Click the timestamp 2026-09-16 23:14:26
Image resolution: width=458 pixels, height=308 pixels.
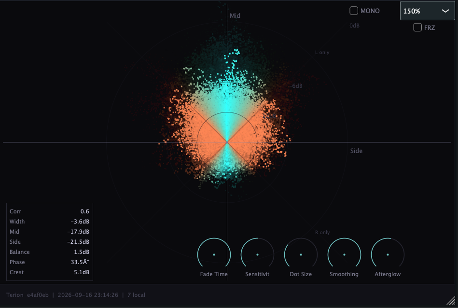click(88, 295)
